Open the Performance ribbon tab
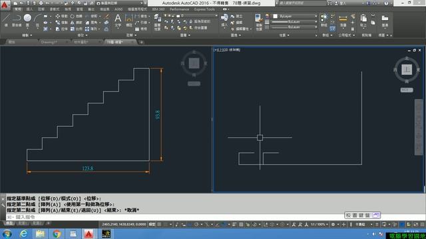Screen dimensions: 426x239 (x=179, y=9)
